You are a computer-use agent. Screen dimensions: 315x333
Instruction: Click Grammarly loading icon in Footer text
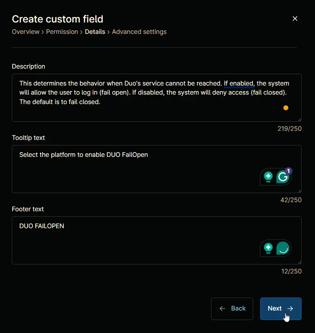tap(283, 248)
